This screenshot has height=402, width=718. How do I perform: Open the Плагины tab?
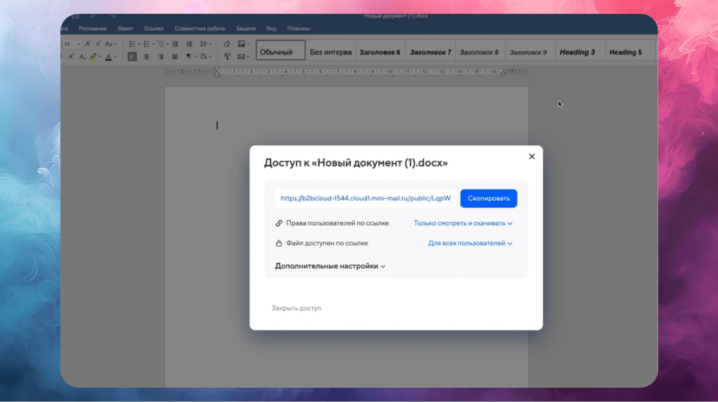pyautogui.click(x=299, y=29)
